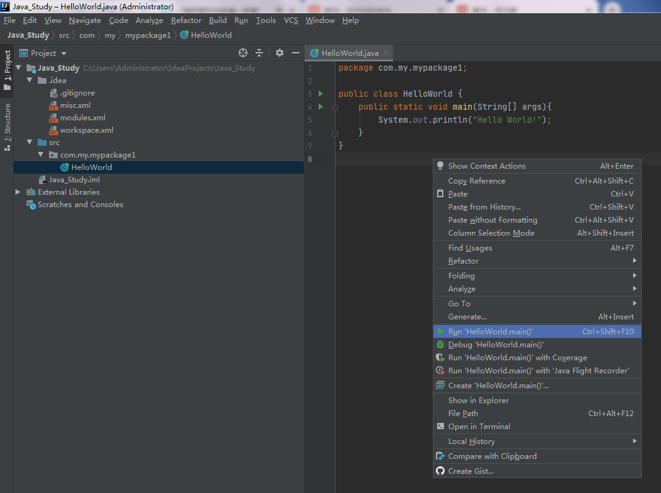The width and height of the screenshot is (661, 493).
Task: Open the File menu
Action: (x=9, y=20)
